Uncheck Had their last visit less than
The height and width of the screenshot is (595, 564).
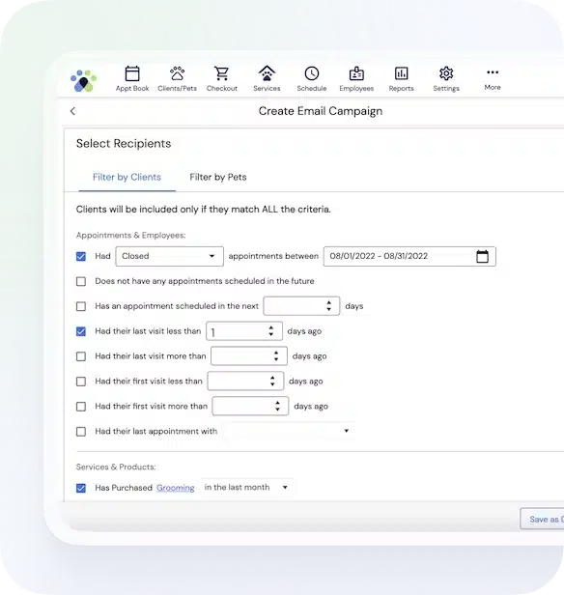[x=81, y=331]
